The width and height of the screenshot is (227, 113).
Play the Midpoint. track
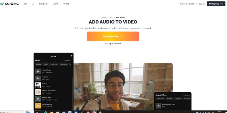point(38,78)
